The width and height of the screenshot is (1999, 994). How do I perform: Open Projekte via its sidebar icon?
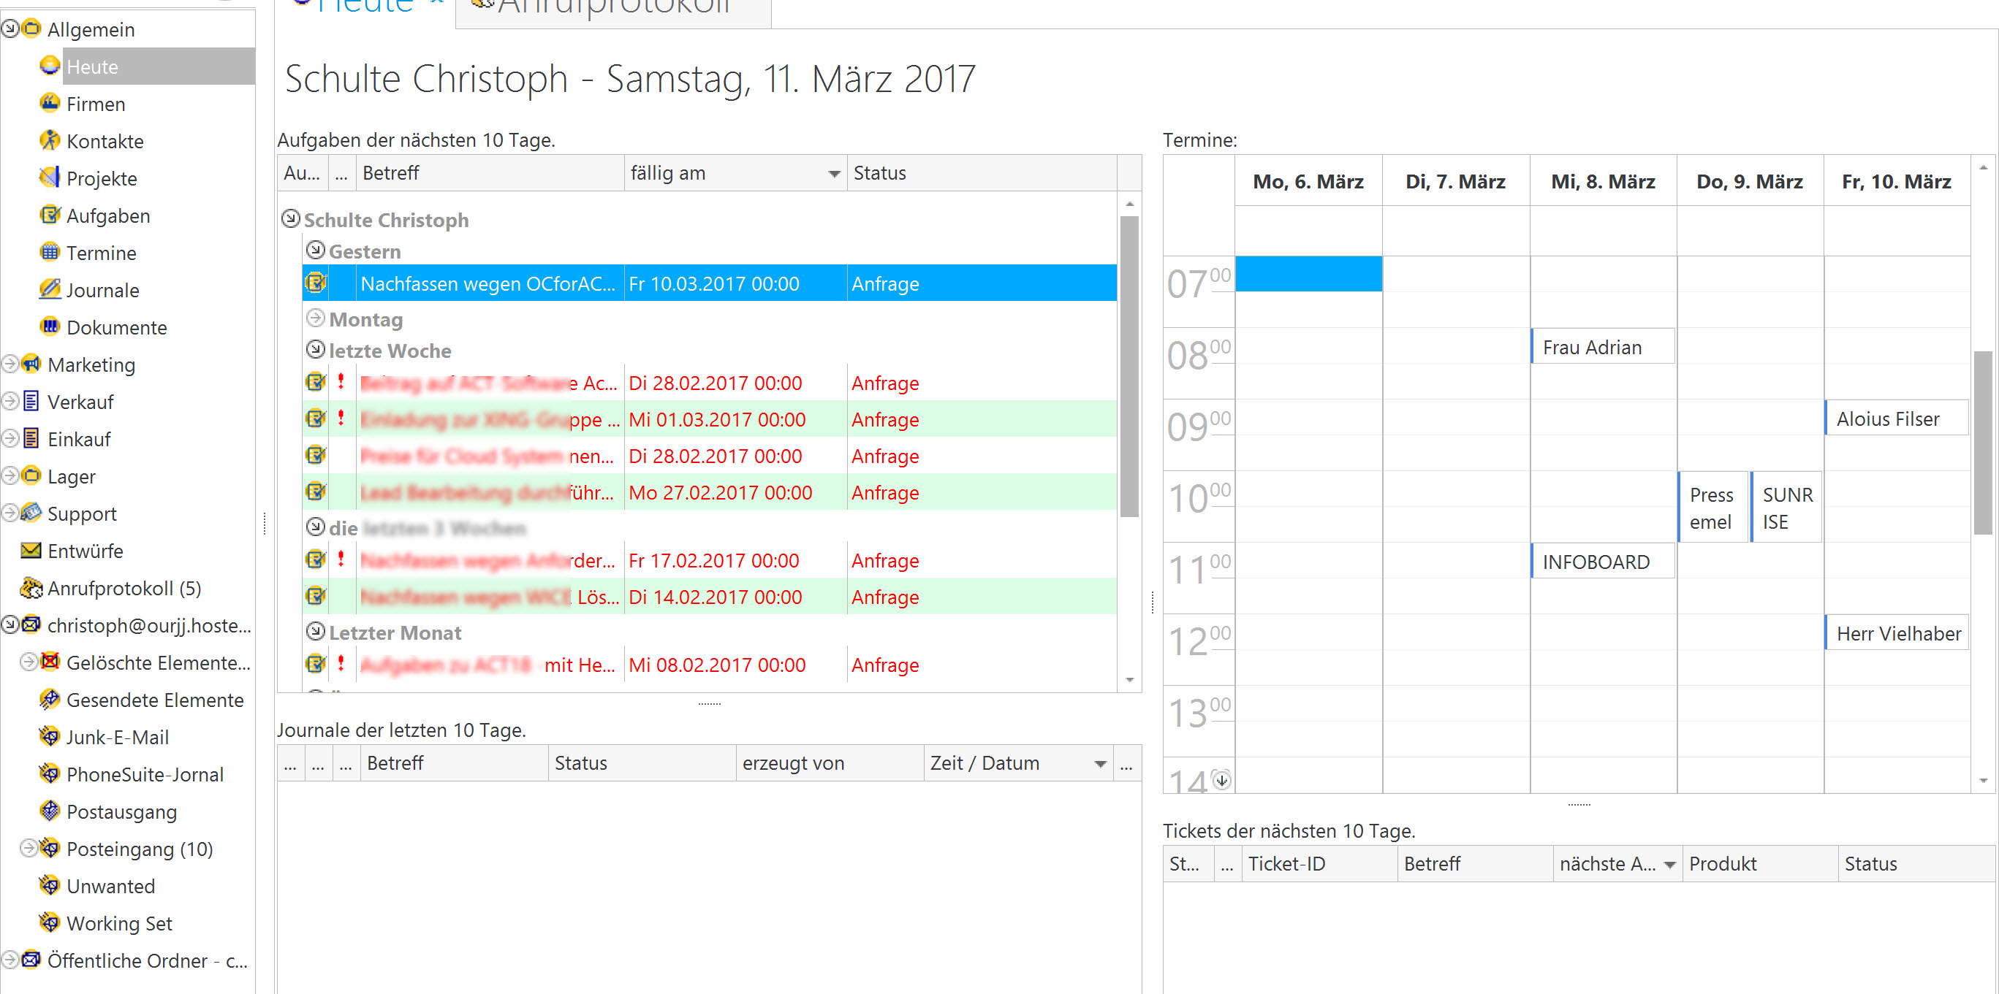(50, 177)
